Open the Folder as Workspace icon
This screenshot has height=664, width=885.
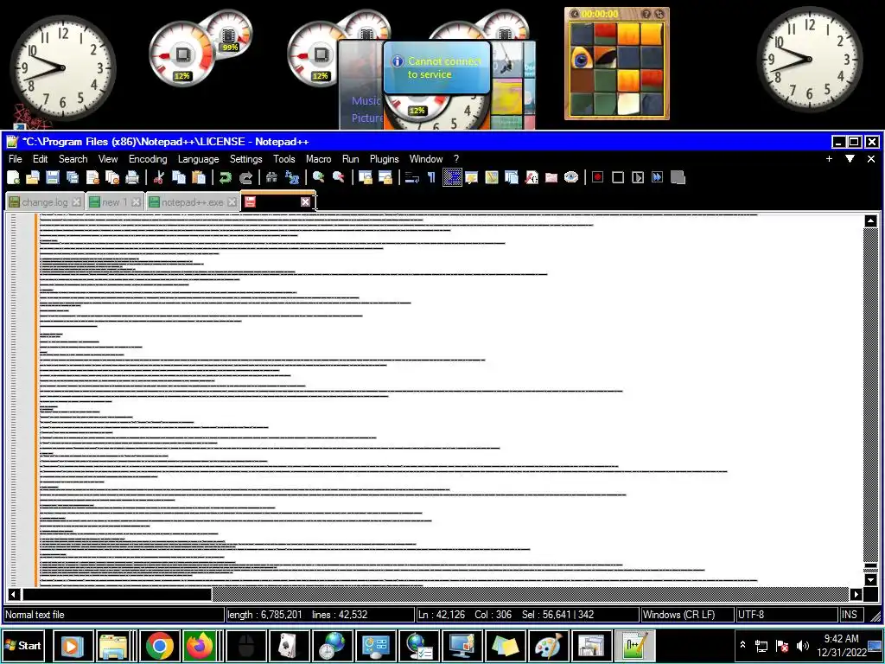tap(551, 178)
